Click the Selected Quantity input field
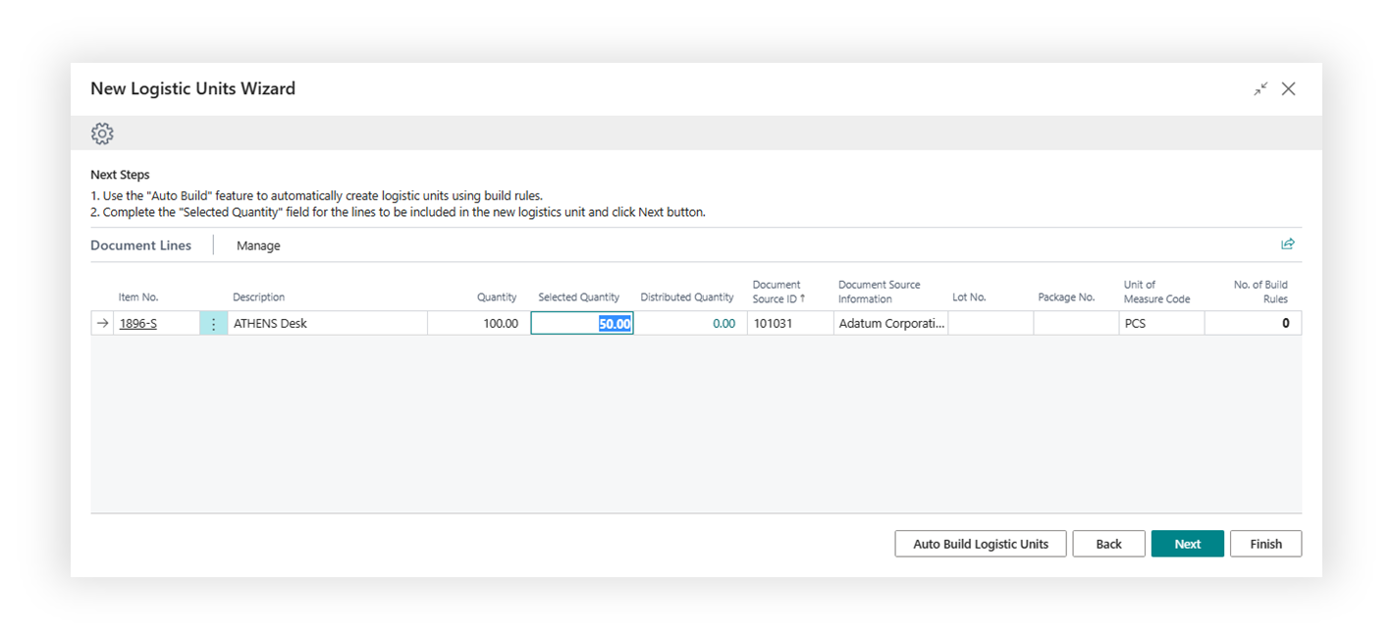 point(582,324)
